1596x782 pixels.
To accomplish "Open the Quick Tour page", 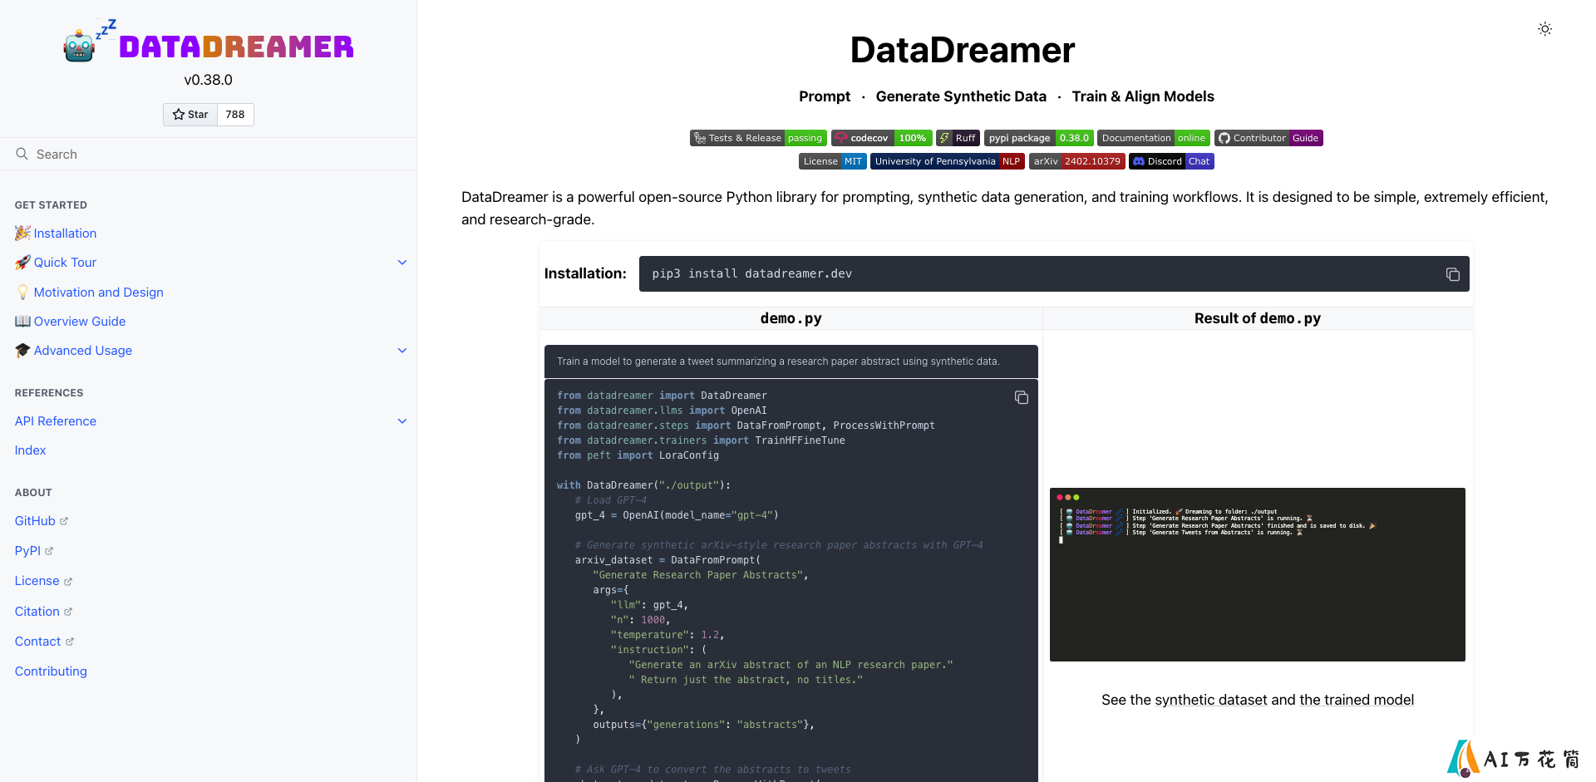I will (65, 263).
